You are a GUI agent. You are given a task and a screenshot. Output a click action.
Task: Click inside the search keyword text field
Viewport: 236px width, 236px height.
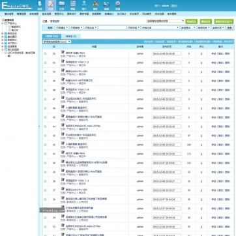pyautogui.click(x=112, y=28)
